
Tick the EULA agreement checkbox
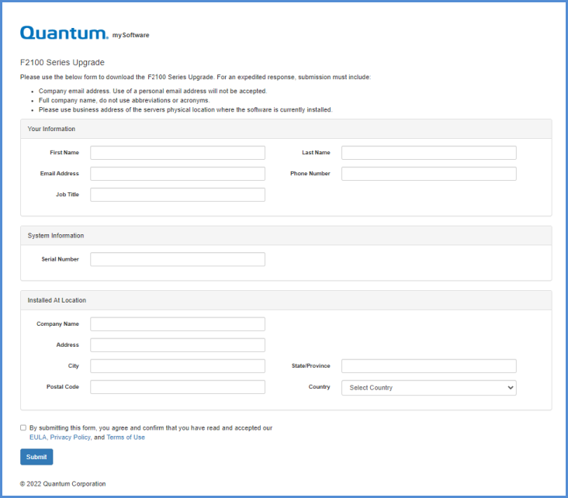[x=23, y=427]
